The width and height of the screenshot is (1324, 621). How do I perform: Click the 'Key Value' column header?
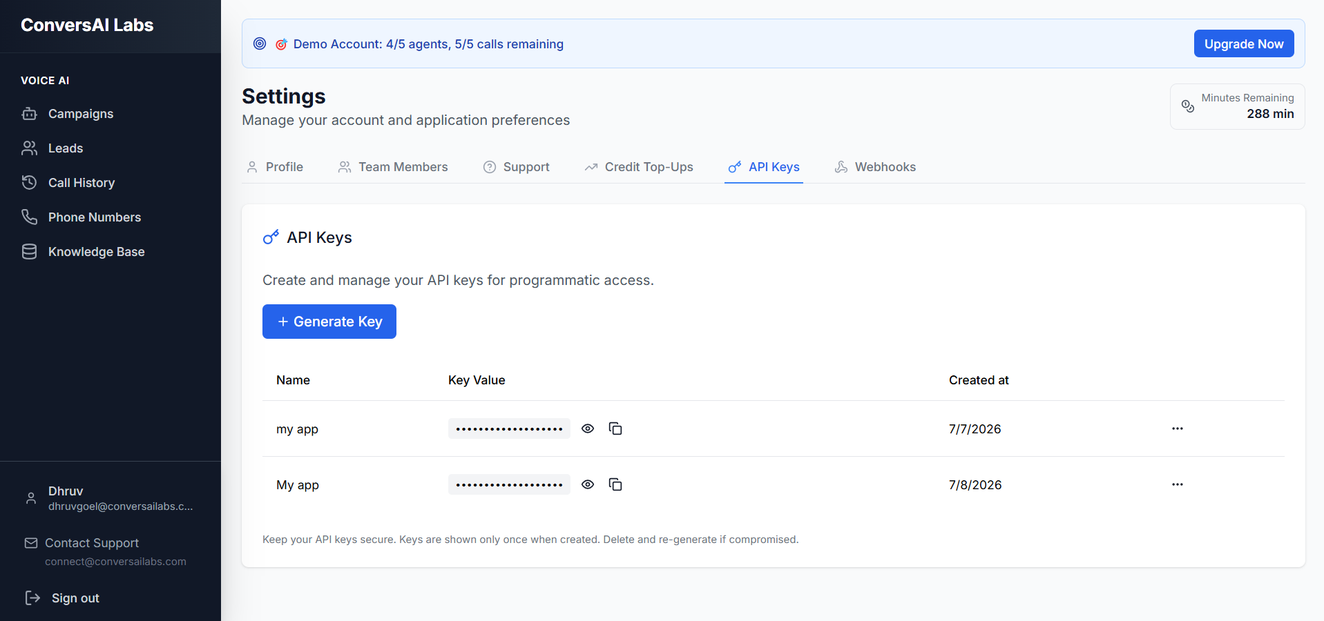(x=477, y=380)
